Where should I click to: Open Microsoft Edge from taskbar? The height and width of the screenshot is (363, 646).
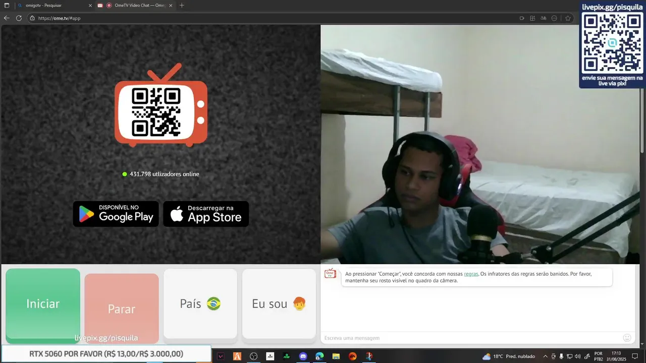coord(319,356)
